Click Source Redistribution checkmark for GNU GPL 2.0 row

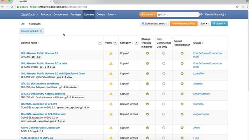(x=182, y=53)
